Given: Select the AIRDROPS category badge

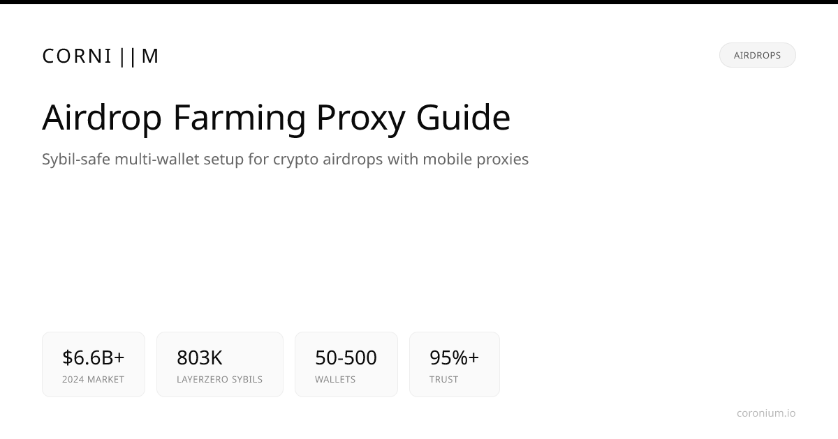Looking at the screenshot, I should tap(757, 55).
